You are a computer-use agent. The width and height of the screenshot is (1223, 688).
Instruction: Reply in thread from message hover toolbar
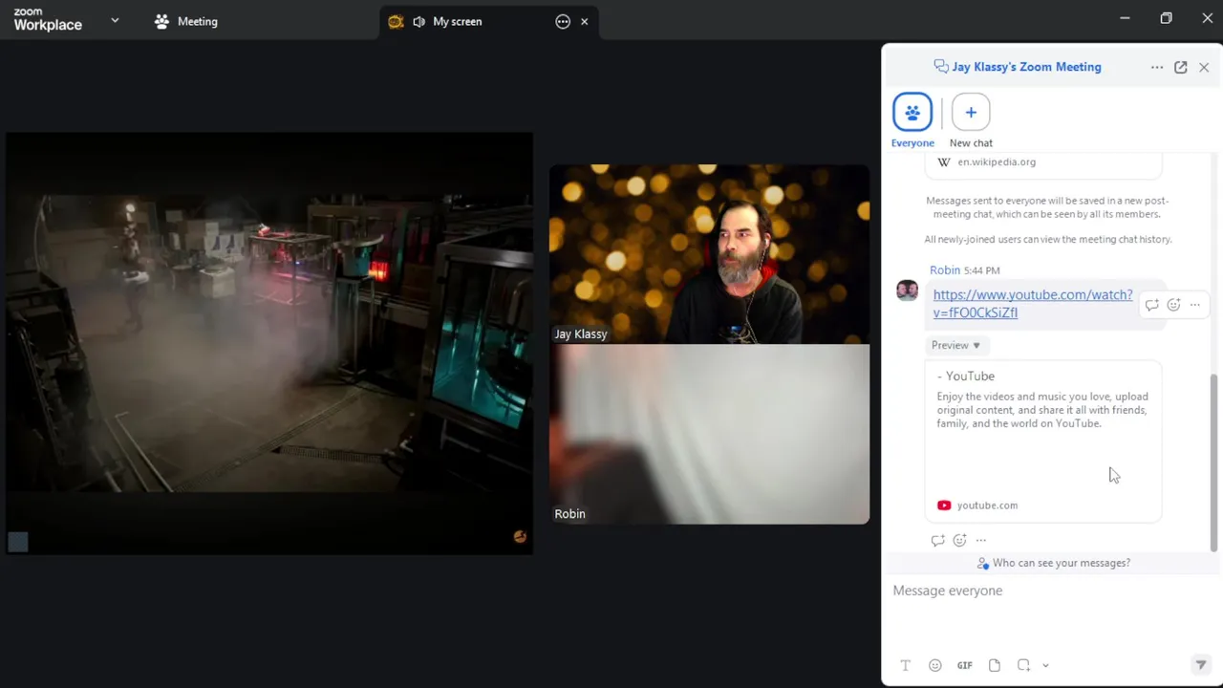(1151, 305)
